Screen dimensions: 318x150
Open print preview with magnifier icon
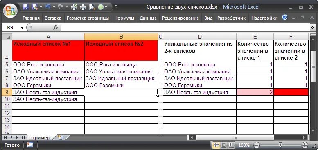(x=92, y=7)
